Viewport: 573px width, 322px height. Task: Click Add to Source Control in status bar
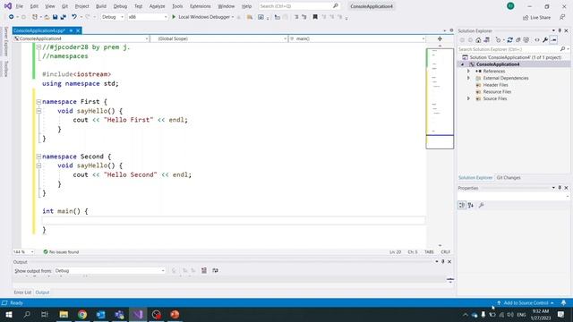point(526,303)
